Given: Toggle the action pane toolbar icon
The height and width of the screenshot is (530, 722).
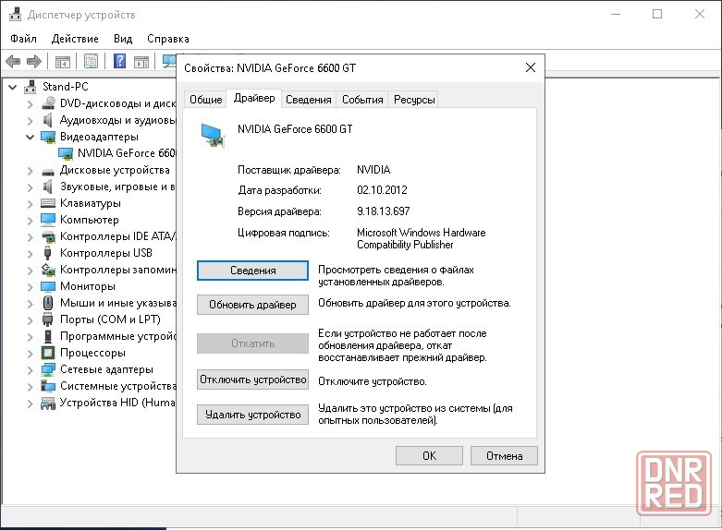Looking at the screenshot, I should 141,61.
